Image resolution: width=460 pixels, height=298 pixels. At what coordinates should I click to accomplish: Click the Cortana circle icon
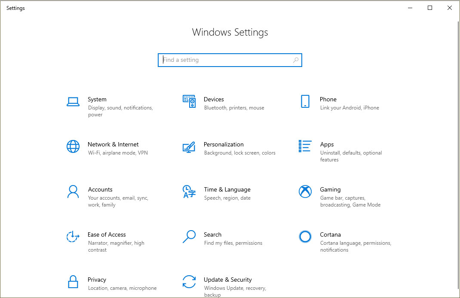tap(305, 237)
